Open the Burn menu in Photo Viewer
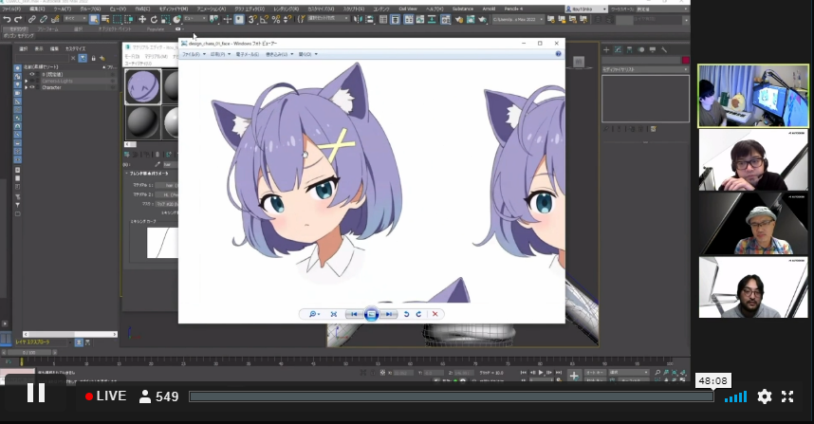814x424 pixels. click(279, 54)
